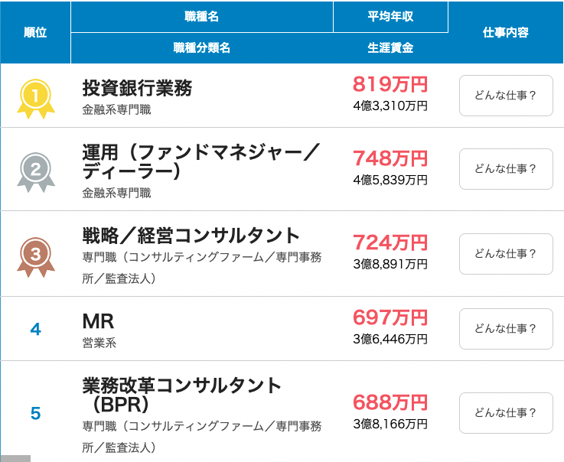
Task: Click the rank number 5
Action: pyautogui.click(x=36, y=413)
